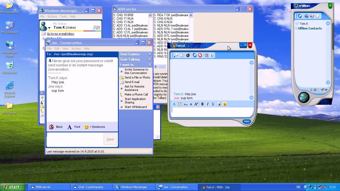Click the BRB away status icon in Trillian contact list
The width and height of the screenshot is (340, 191).
click(306, 16)
